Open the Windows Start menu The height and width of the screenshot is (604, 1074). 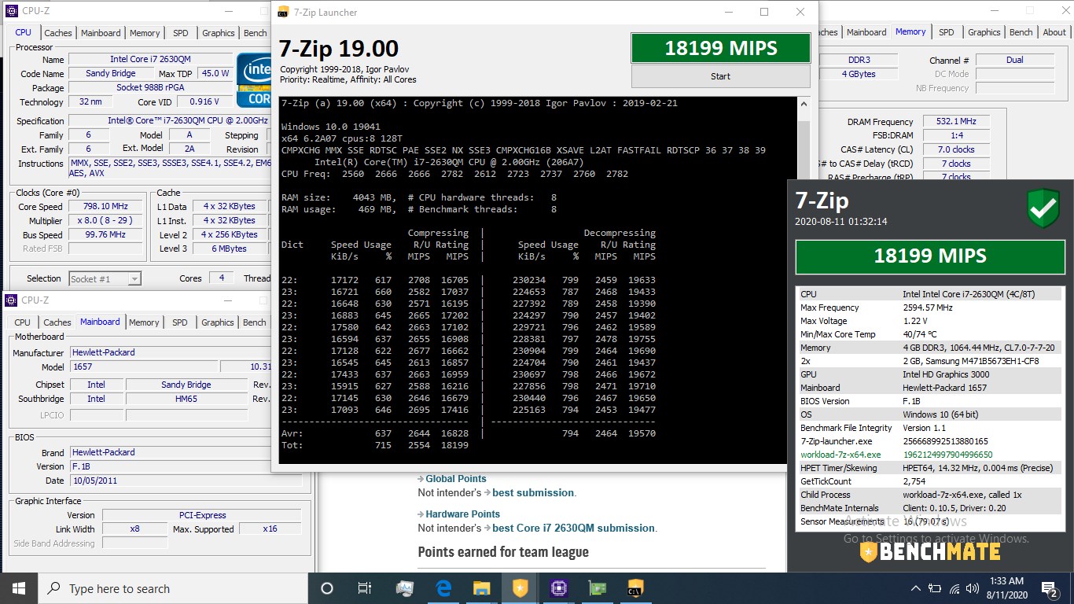coord(19,588)
